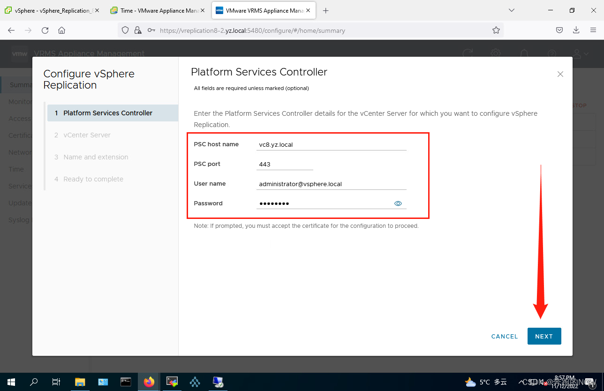604x391 pixels.
Task: Open the browser downloads panel
Action: [576, 30]
